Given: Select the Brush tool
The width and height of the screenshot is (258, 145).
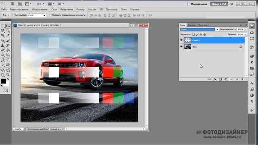Looking at the screenshot, I should pyautogui.click(x=8, y=41).
